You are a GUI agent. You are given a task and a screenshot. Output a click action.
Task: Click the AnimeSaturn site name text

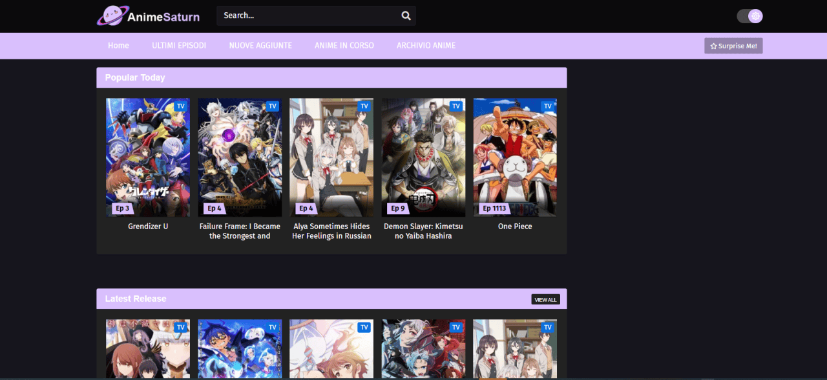163,17
